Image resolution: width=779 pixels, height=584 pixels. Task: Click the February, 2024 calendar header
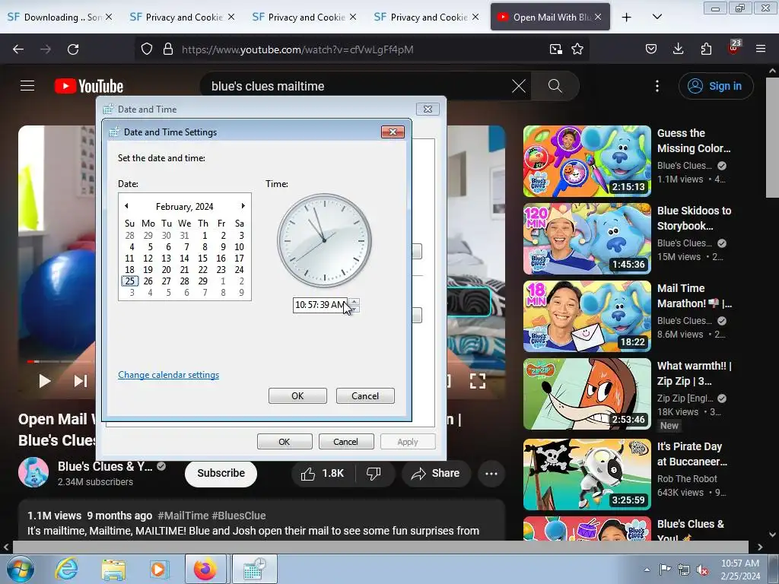(184, 207)
